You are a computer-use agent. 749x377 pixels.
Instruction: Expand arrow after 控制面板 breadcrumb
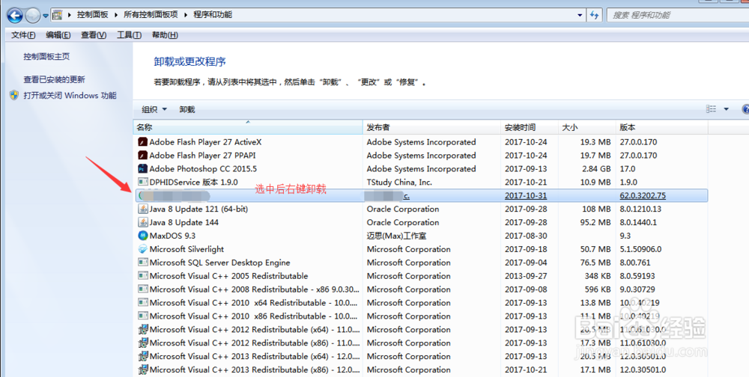click(116, 15)
